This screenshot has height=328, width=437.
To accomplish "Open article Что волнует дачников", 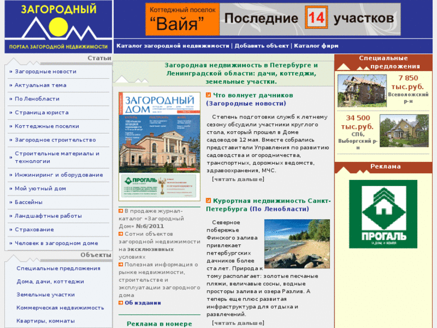I will click(x=253, y=95).
